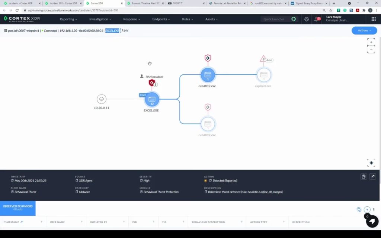This screenshot has width=381, height=238.
Task: Zoom in on the causality graph
Action: tap(371, 42)
